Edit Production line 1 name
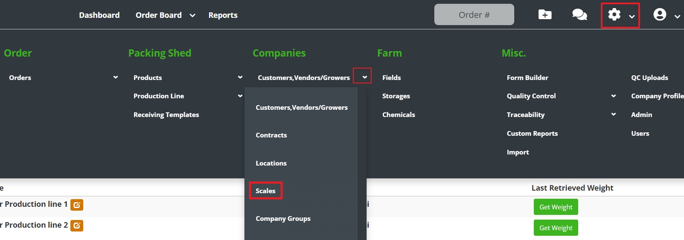This screenshot has height=240, width=684. click(77, 205)
